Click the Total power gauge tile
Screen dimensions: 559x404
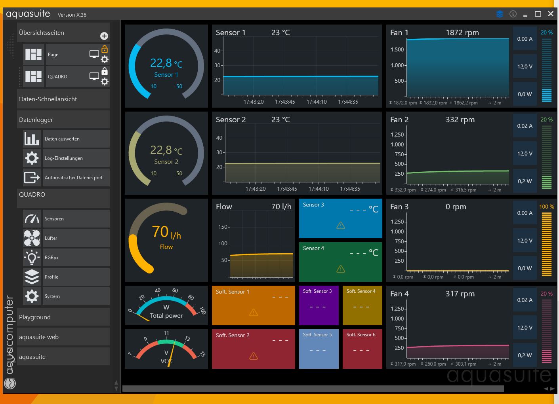coord(166,305)
